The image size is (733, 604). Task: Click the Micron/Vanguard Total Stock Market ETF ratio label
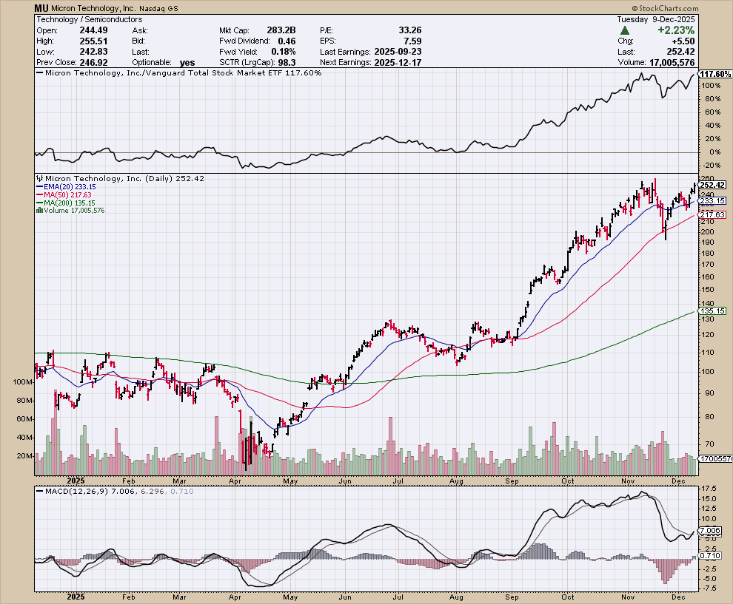(184, 72)
